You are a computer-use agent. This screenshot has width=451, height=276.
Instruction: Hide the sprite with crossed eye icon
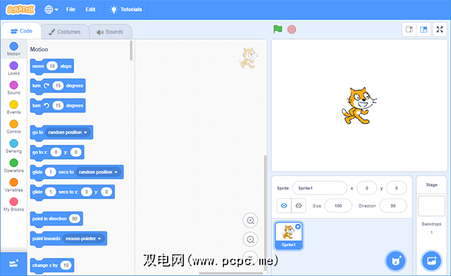click(x=299, y=205)
